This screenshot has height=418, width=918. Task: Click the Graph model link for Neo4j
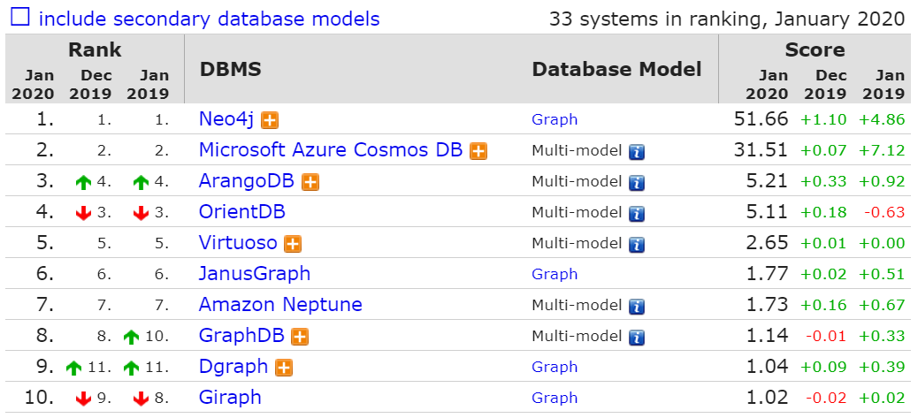555,119
